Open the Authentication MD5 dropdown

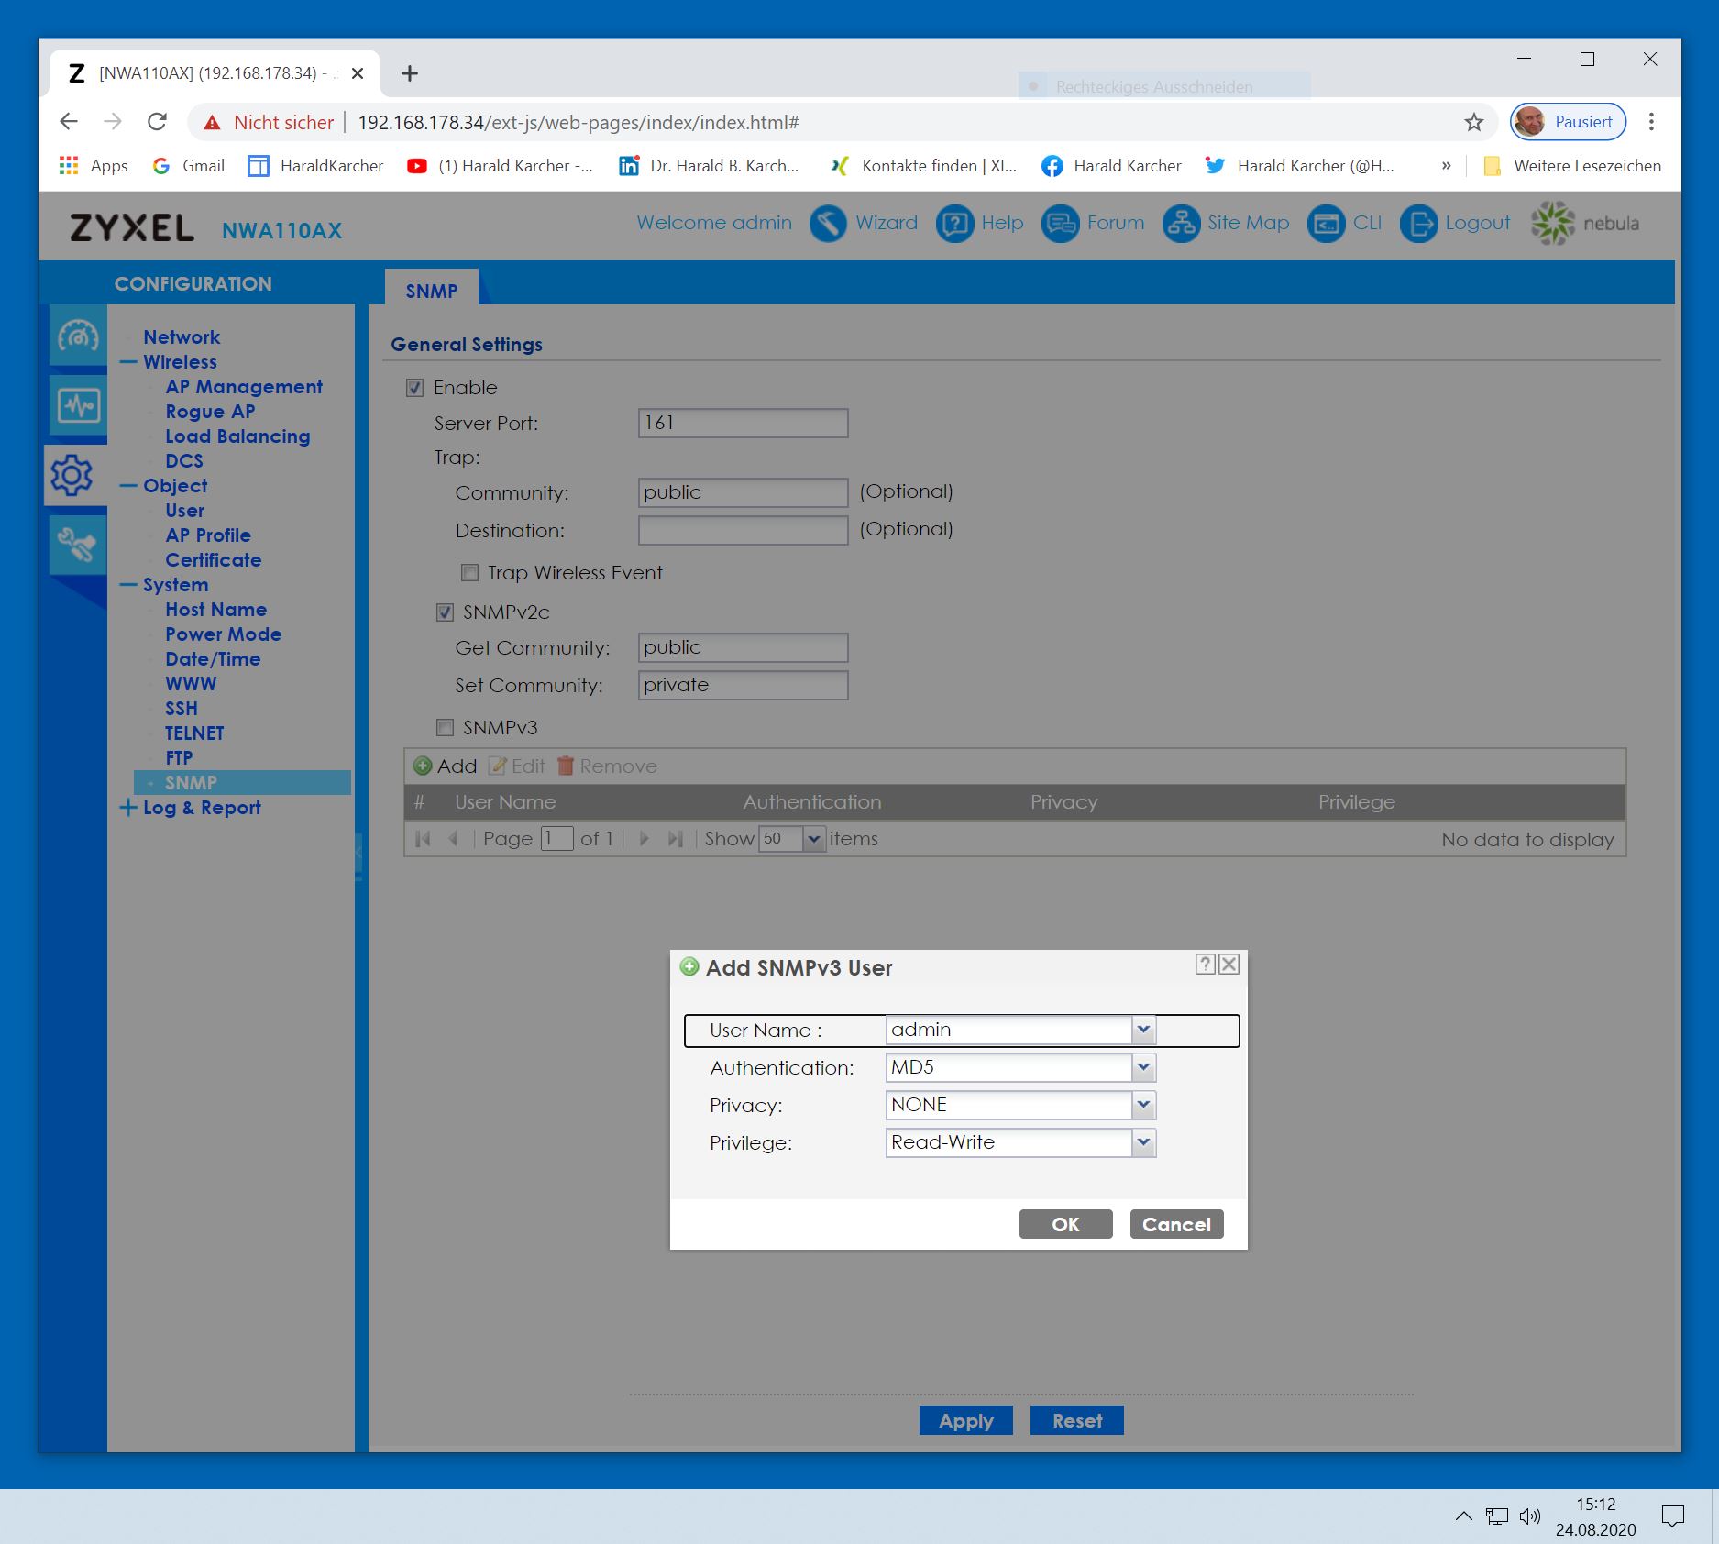coord(1143,1067)
